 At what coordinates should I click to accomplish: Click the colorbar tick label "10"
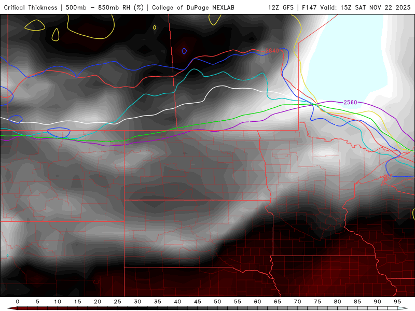pyautogui.click(x=58, y=302)
